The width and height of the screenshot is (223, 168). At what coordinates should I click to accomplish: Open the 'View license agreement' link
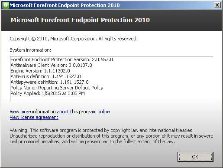(34, 117)
